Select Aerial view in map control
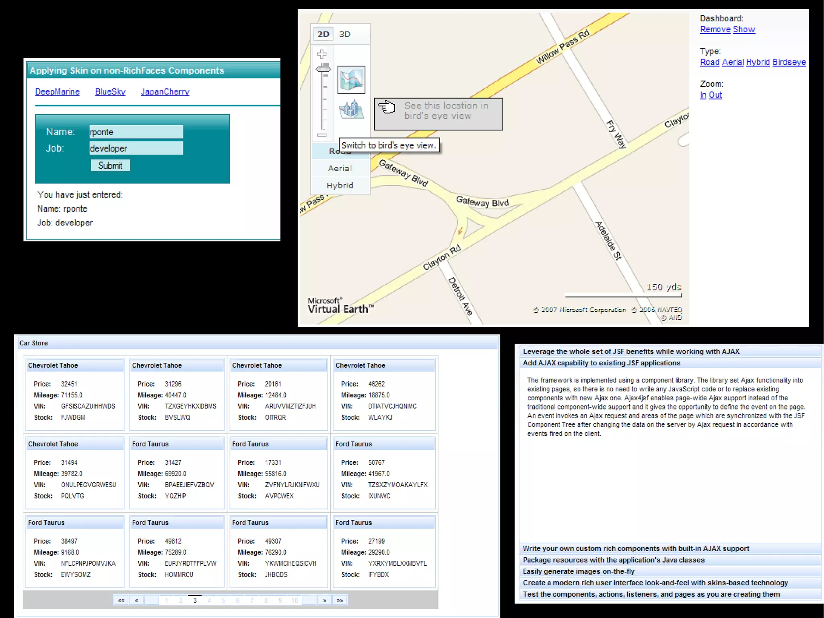 340,168
